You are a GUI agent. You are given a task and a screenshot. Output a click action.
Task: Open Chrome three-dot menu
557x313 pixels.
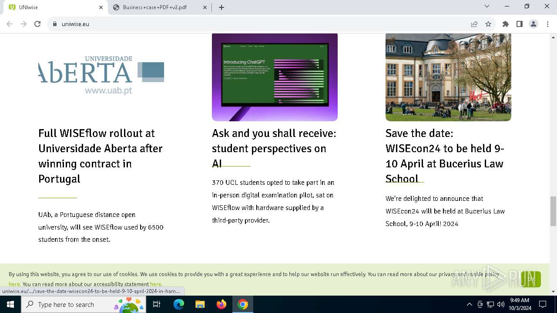click(x=547, y=24)
